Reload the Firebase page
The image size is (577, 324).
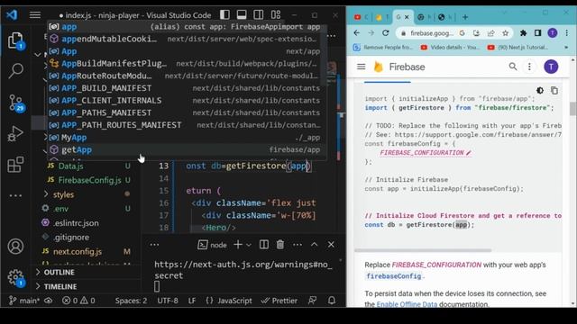(x=385, y=33)
